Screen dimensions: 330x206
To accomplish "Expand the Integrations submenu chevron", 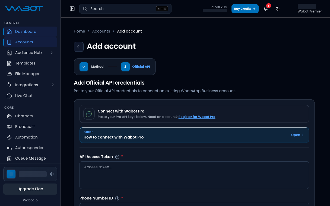I will click(x=53, y=85).
